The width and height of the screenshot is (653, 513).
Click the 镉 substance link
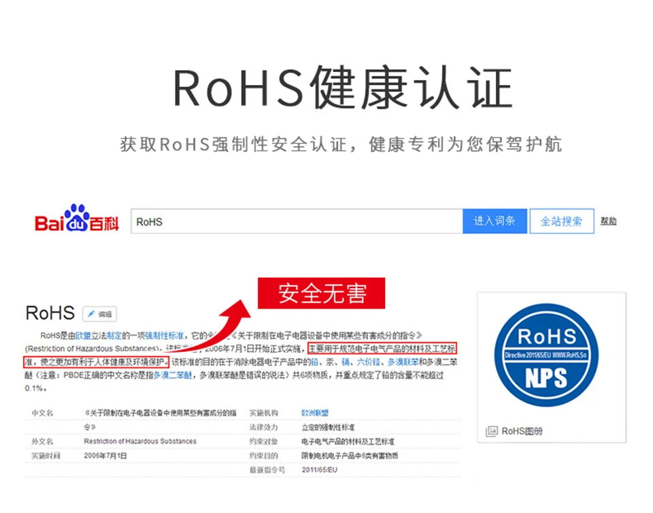346,362
